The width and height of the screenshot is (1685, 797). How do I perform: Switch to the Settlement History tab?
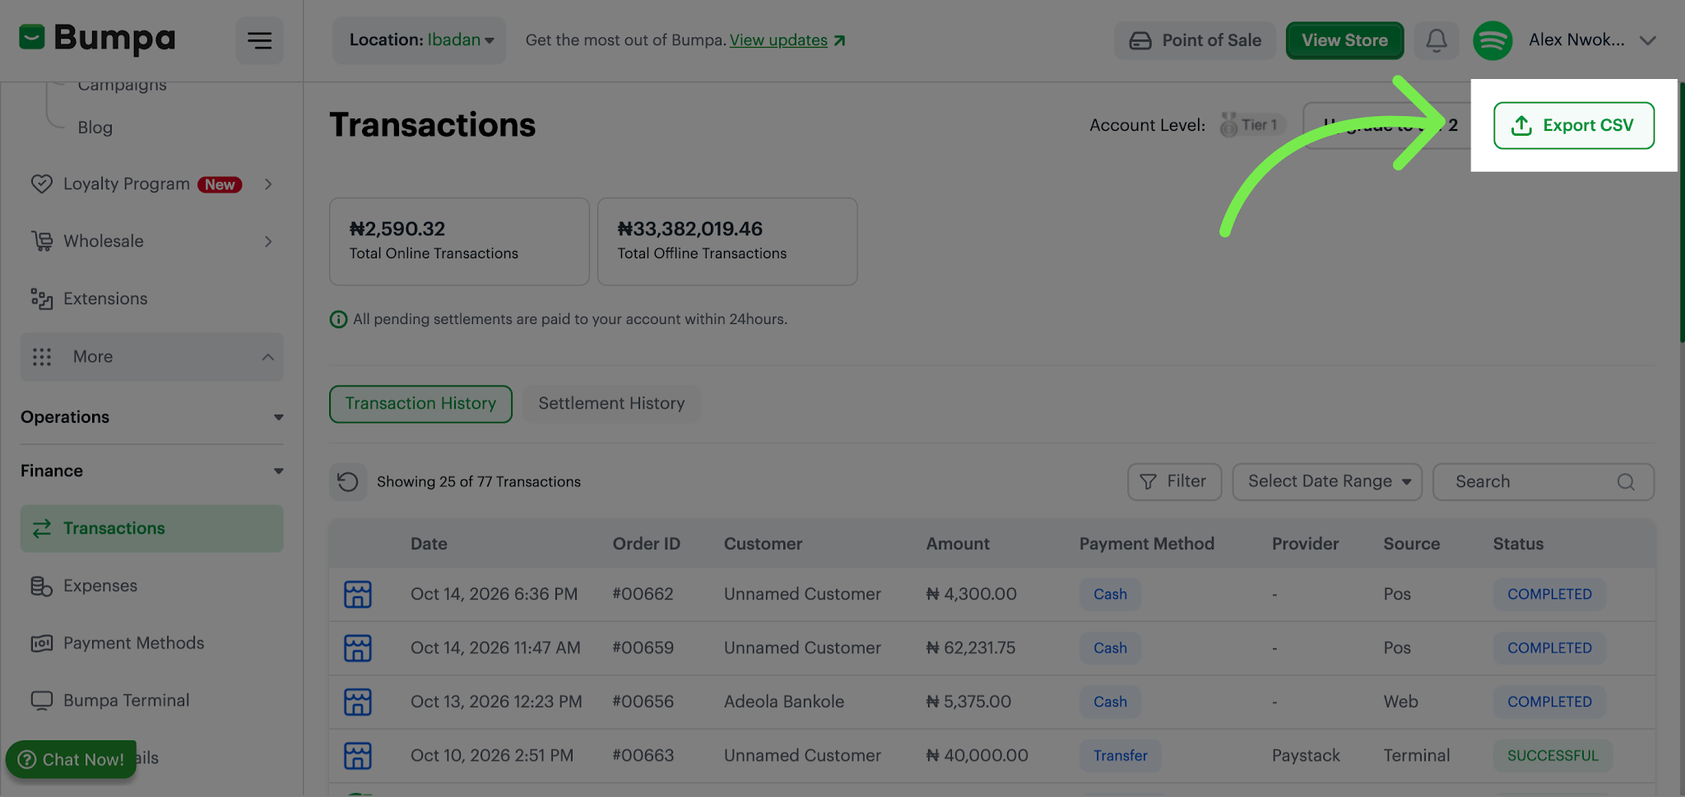pyautogui.click(x=611, y=404)
